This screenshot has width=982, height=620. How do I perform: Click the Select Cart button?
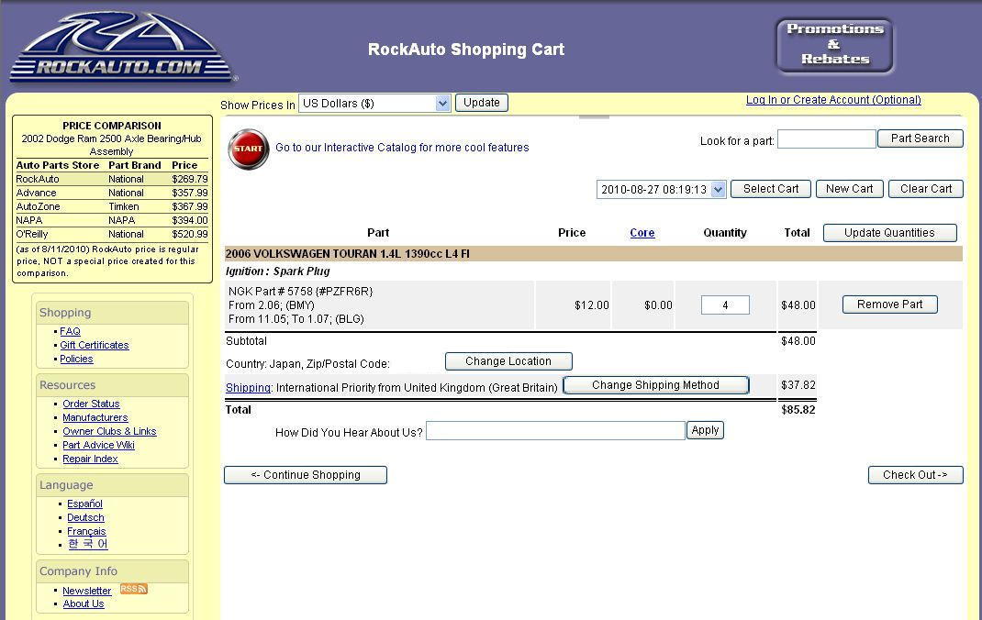[771, 189]
